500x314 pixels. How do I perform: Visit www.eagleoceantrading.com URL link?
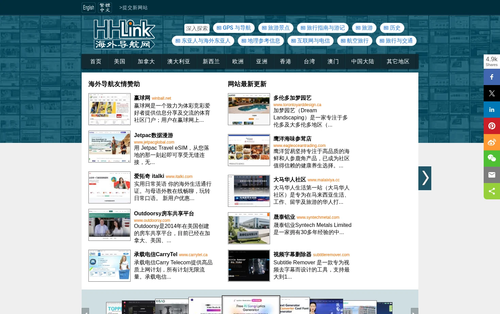point(299,146)
